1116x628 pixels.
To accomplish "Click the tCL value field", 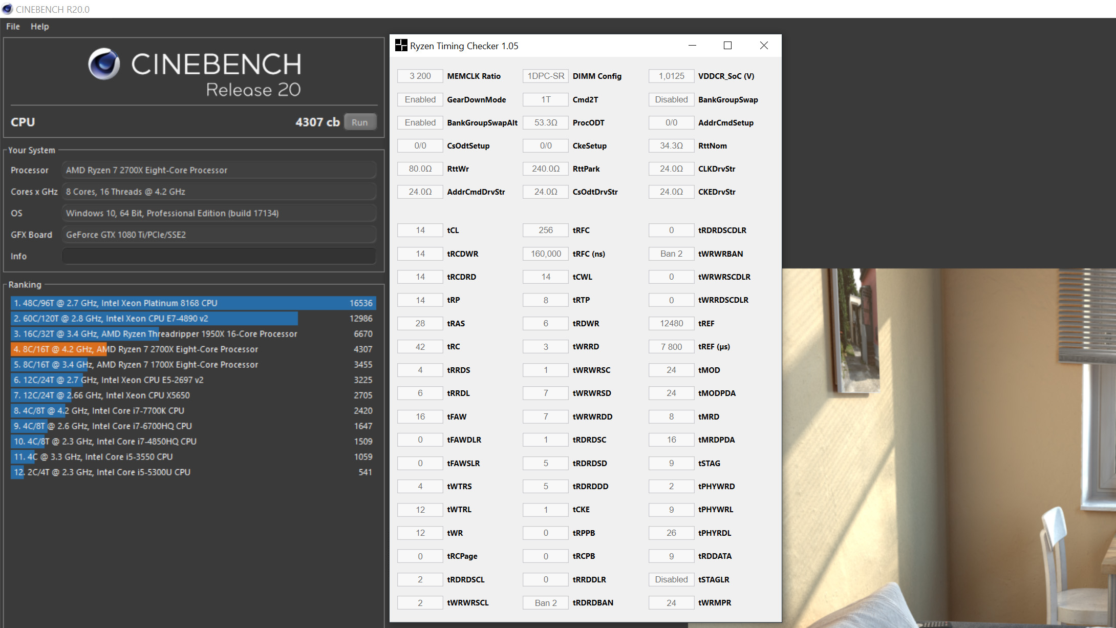I will click(x=420, y=231).
